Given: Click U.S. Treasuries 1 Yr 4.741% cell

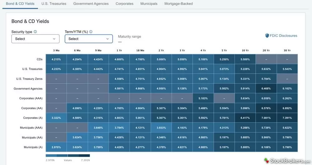Looking at the screenshot, I should click(x=119, y=69).
